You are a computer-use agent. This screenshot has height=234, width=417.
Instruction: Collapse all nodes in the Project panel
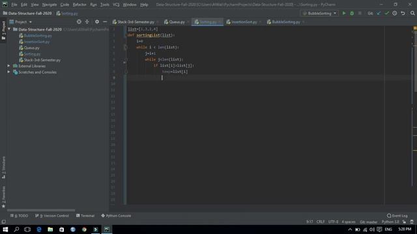point(87,21)
